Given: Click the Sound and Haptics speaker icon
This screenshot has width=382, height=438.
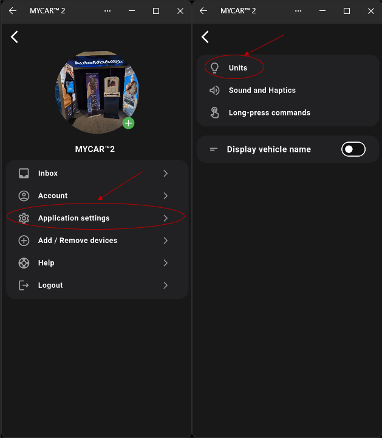Looking at the screenshot, I should 214,91.
